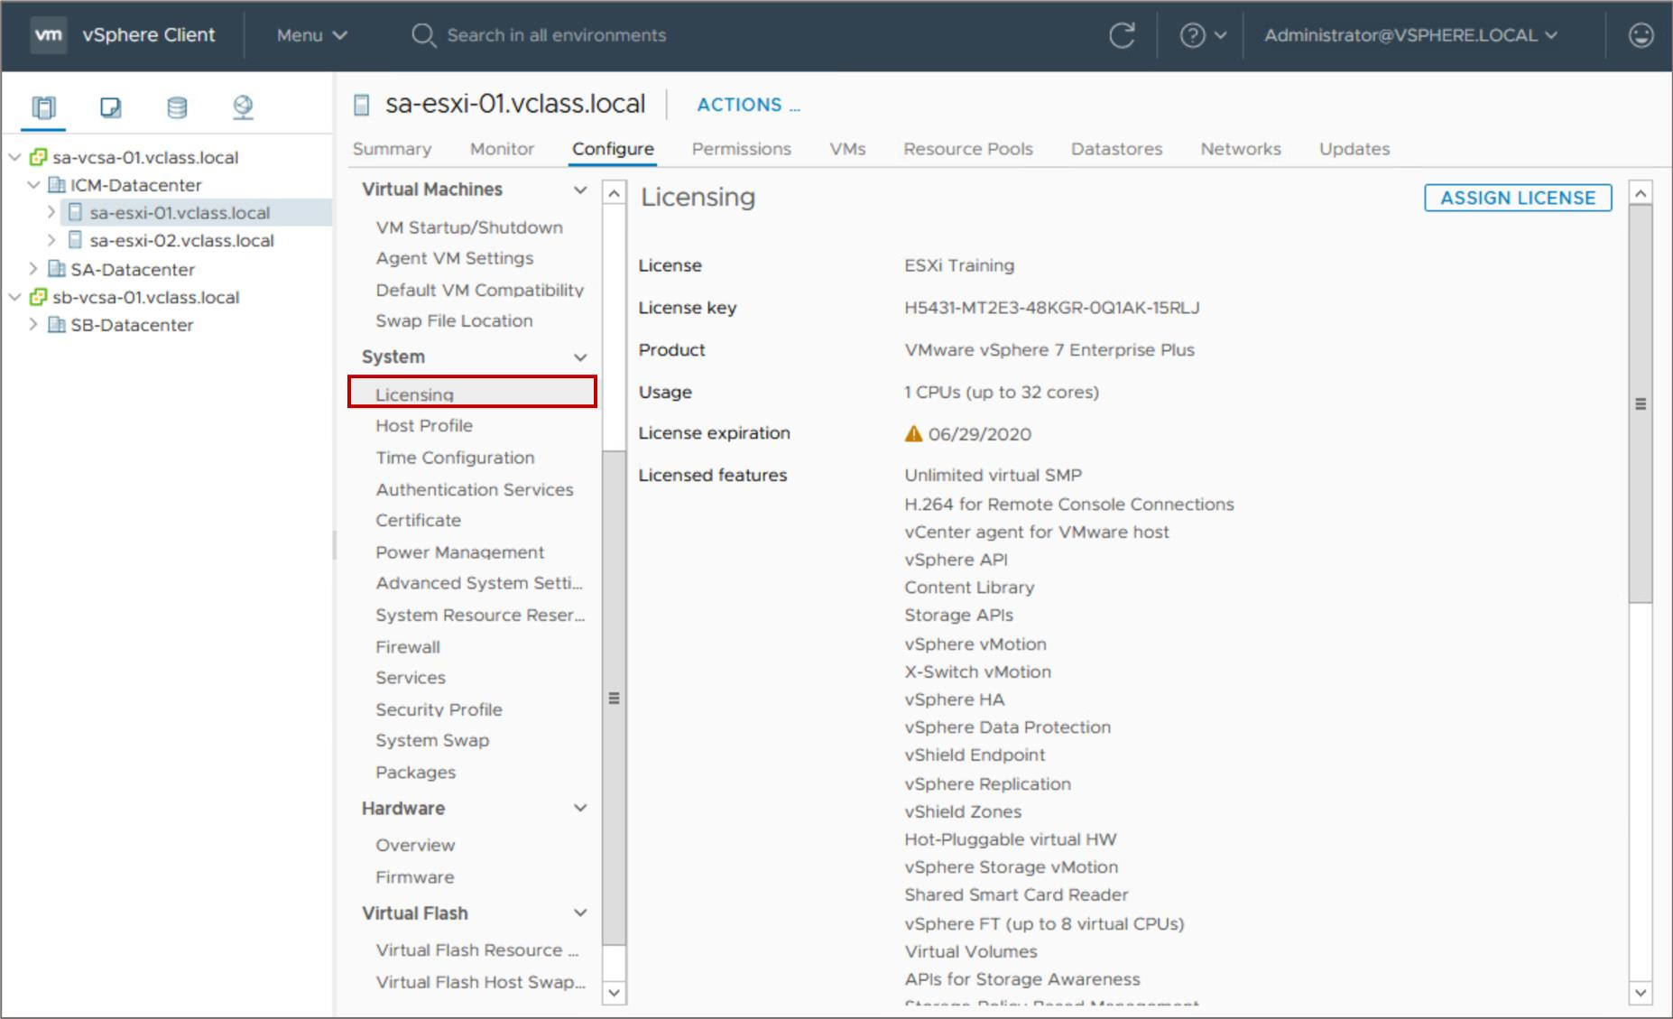Click SB-Datacenter datacenter icon
This screenshot has height=1019, width=1673.
pyautogui.click(x=56, y=325)
